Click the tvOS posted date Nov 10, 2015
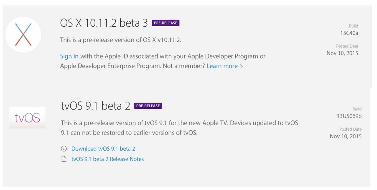377x190 pixels. pyautogui.click(x=346, y=136)
